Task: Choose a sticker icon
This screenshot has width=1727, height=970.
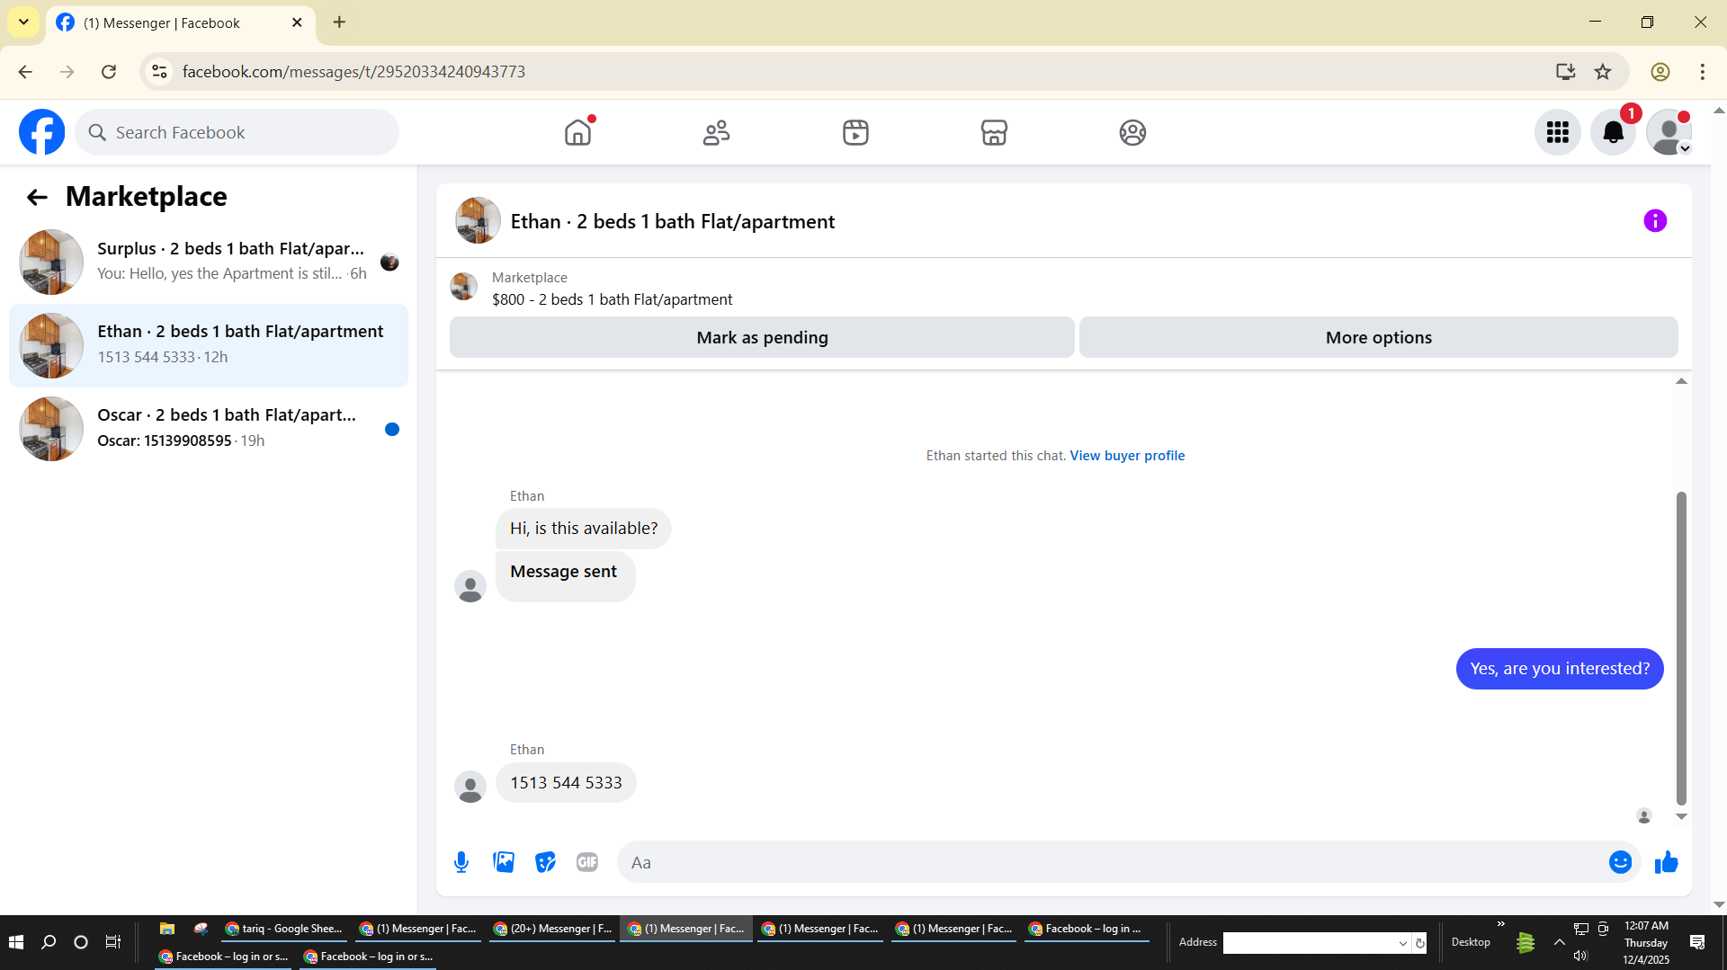Action: pyautogui.click(x=545, y=862)
